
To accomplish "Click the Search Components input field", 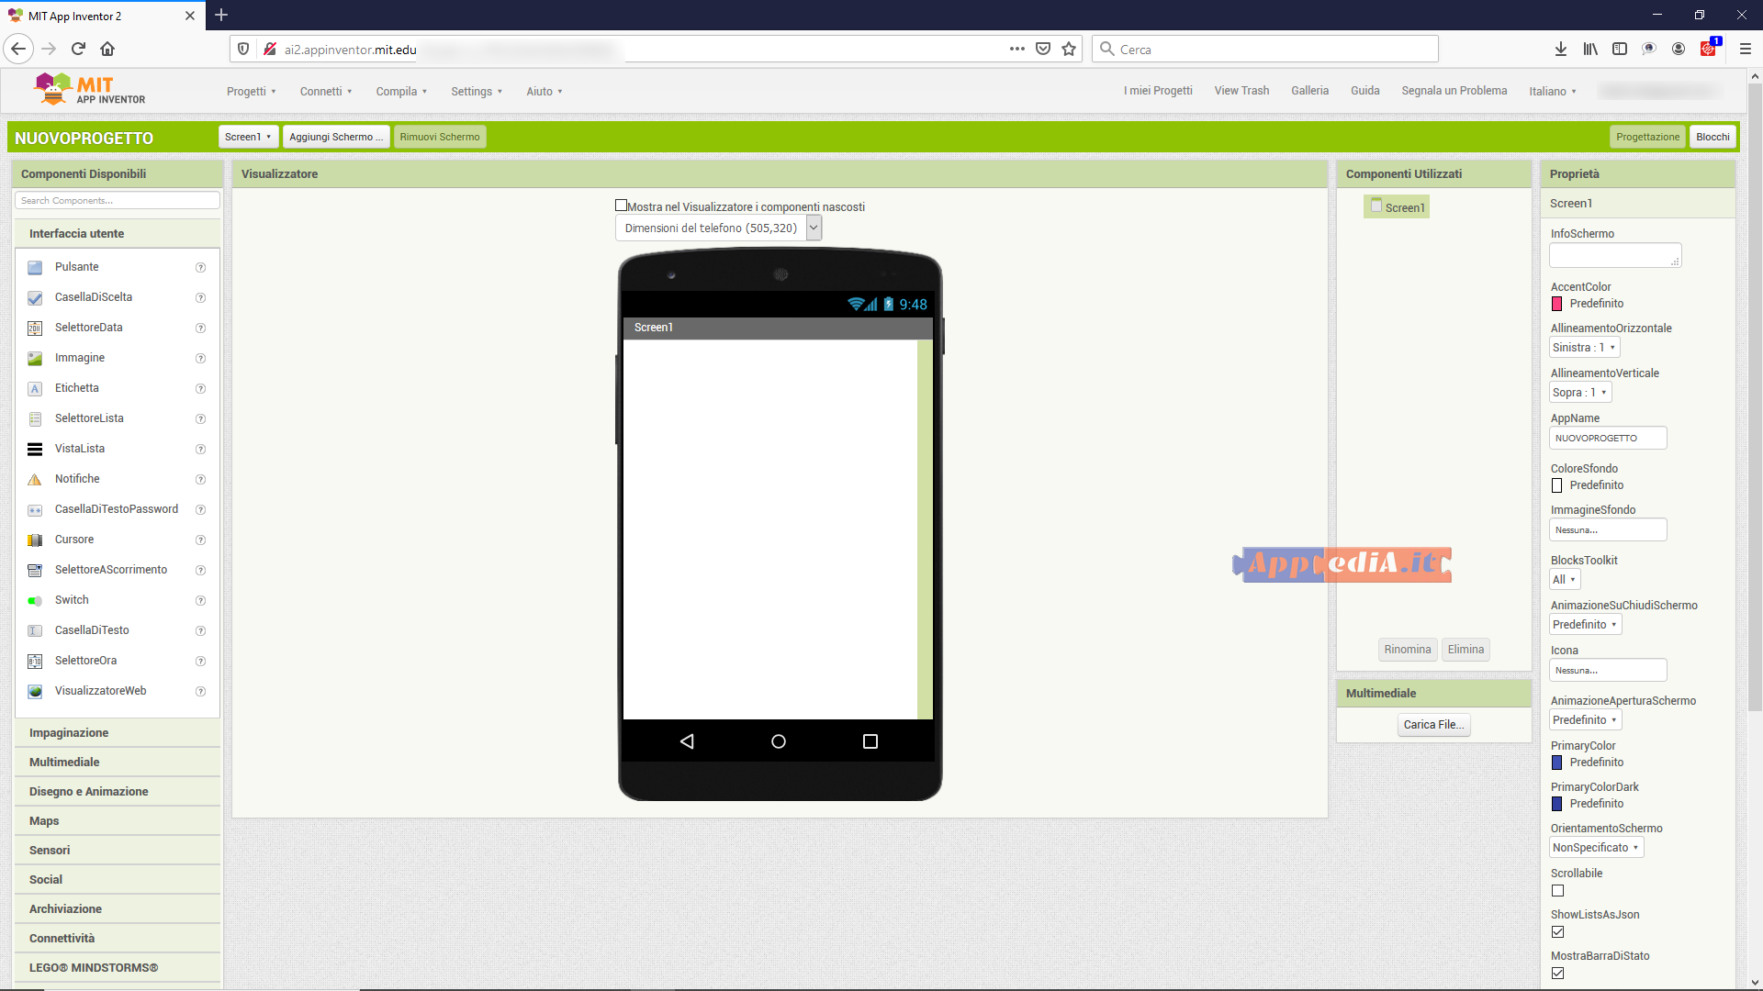I will pyautogui.click(x=118, y=200).
